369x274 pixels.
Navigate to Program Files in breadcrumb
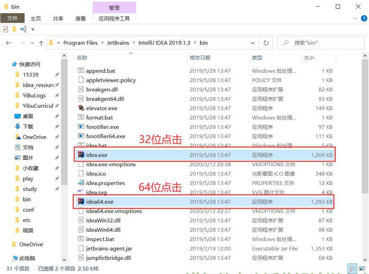pos(80,43)
